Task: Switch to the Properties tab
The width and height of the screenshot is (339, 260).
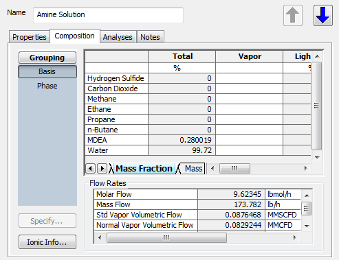Action: [30, 37]
